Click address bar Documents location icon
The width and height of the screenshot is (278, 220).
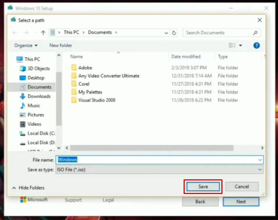coord(53,32)
